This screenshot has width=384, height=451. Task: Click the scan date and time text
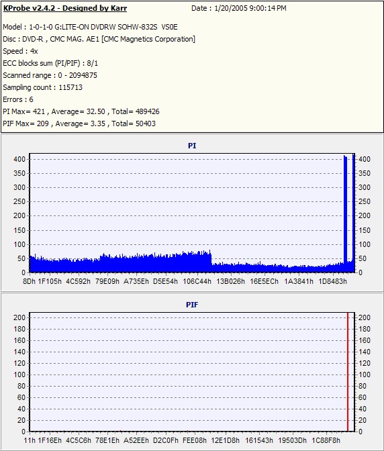click(x=239, y=8)
